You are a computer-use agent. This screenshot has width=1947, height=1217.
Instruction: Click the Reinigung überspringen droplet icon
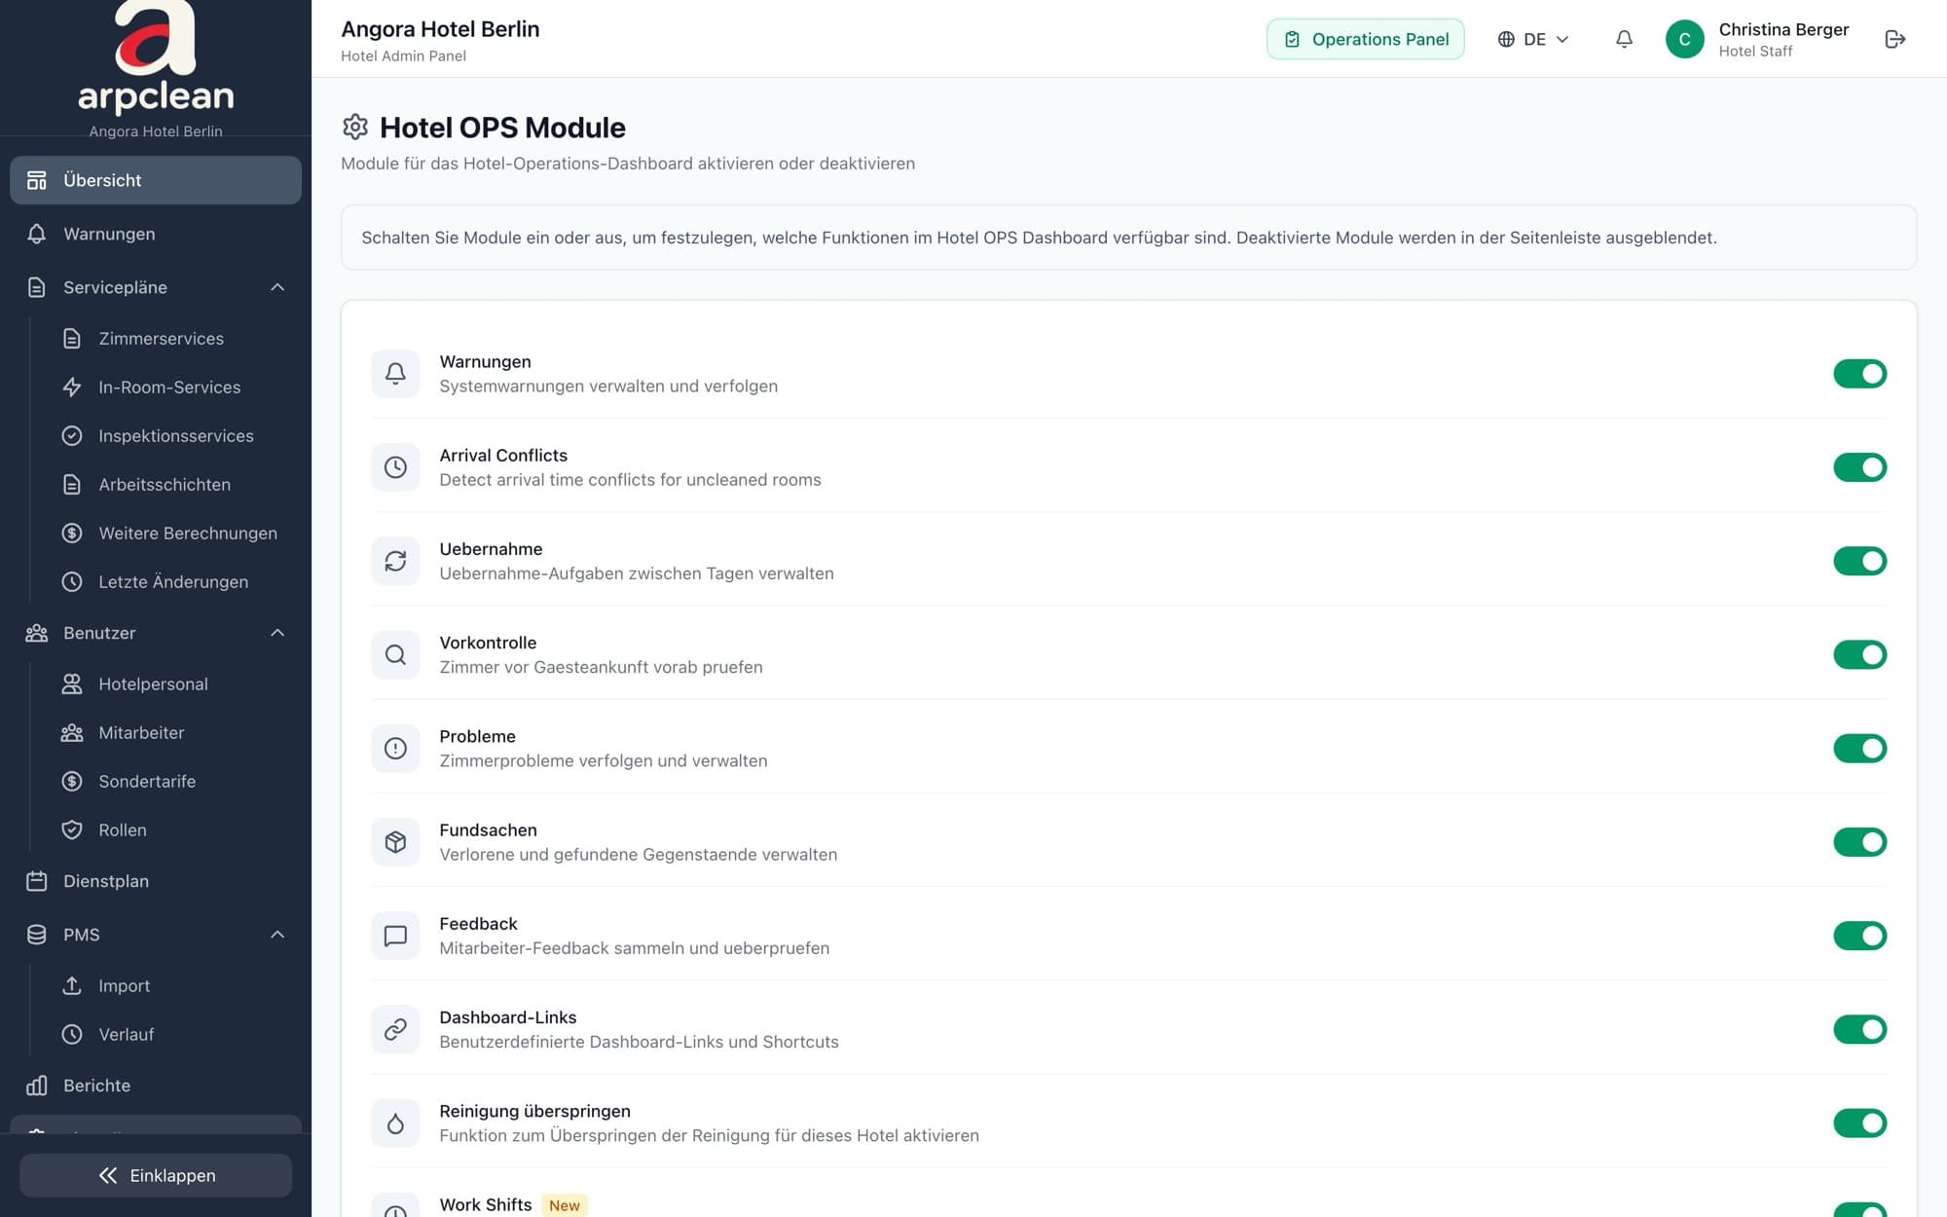point(395,1123)
